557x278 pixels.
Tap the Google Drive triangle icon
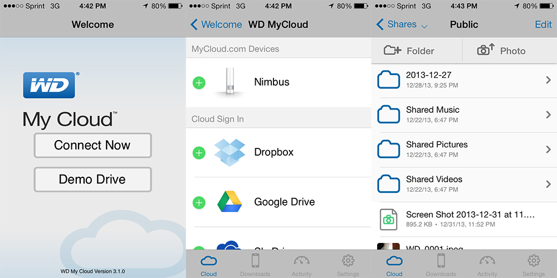click(229, 202)
